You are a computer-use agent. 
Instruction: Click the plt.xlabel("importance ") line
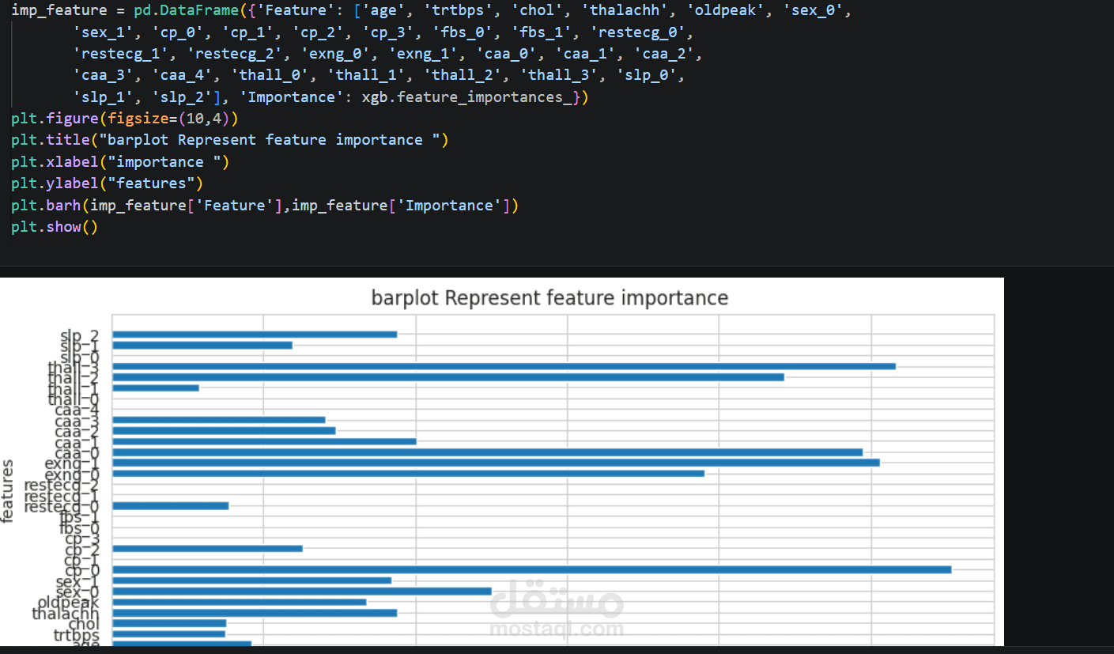click(119, 162)
